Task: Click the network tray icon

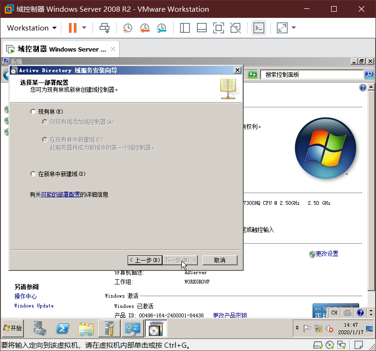Action: click(318, 329)
